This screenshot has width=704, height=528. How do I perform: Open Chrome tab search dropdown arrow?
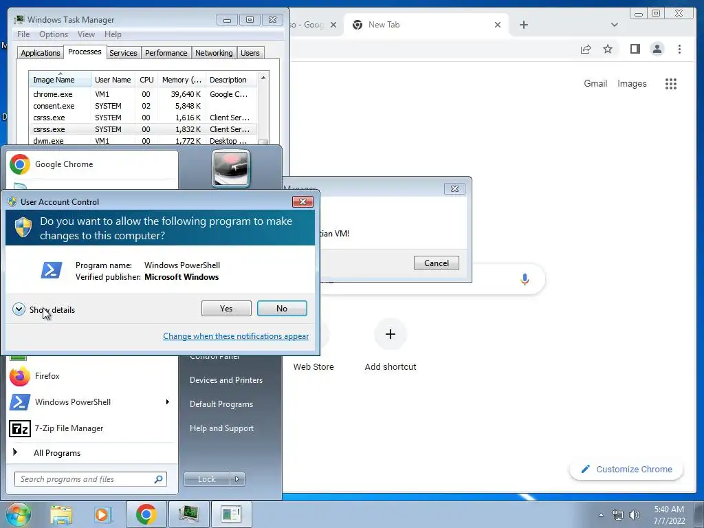click(614, 25)
